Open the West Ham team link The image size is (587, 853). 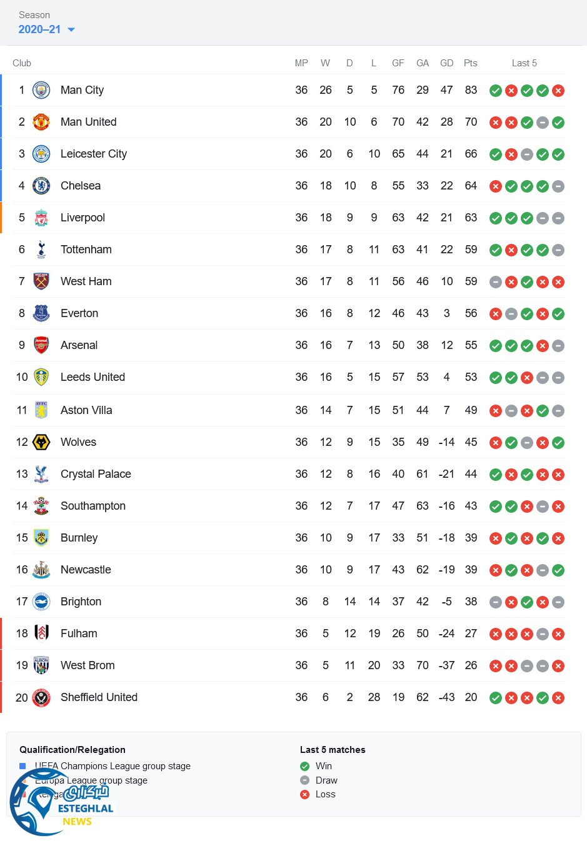[86, 281]
